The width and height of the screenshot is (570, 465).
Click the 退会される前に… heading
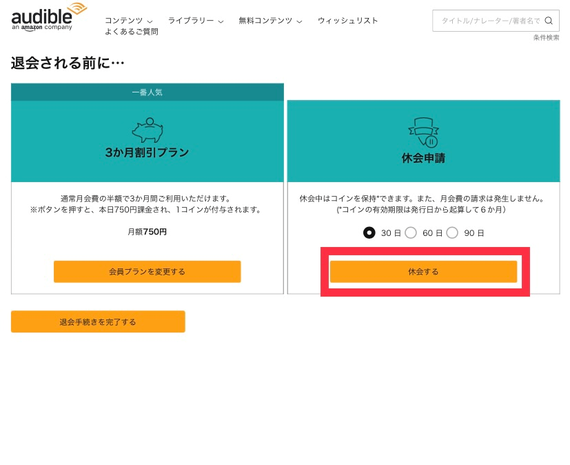click(x=68, y=63)
